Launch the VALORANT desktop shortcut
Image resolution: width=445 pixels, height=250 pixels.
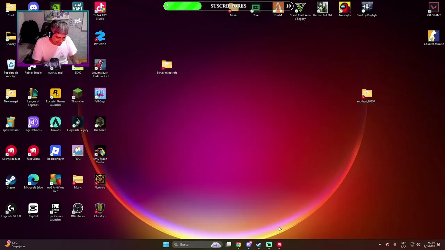pos(434,10)
